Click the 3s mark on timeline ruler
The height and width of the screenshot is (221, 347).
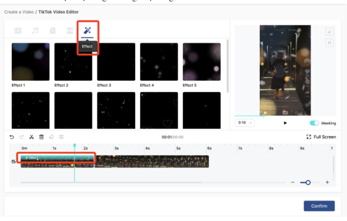tap(116, 148)
